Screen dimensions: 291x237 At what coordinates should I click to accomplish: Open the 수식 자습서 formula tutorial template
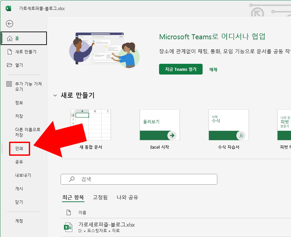tap(228, 125)
